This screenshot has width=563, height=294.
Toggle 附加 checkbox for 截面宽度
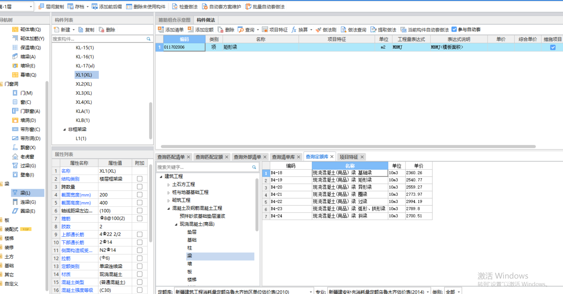click(x=140, y=195)
